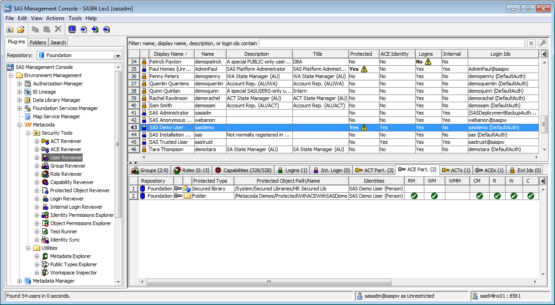Click the HR Secured Lib path cell
Viewport: 555px width, 305px height.
coord(291,189)
